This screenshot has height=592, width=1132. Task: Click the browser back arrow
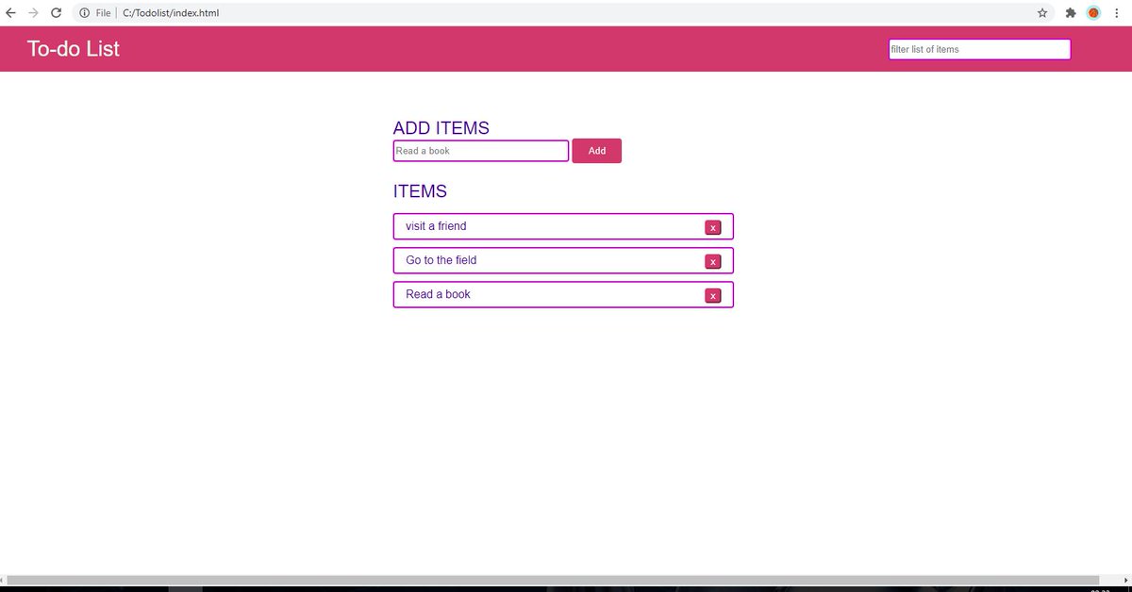coord(10,12)
